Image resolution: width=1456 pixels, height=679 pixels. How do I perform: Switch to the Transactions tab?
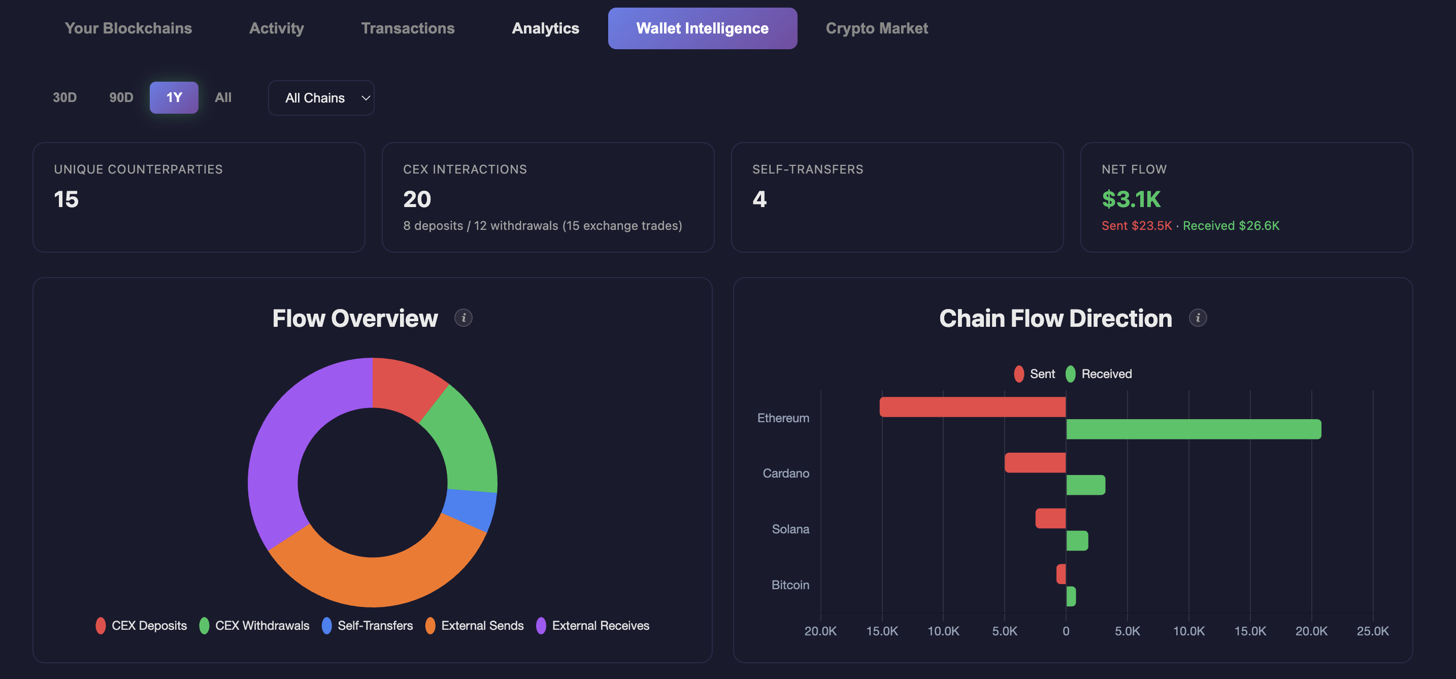pos(408,28)
